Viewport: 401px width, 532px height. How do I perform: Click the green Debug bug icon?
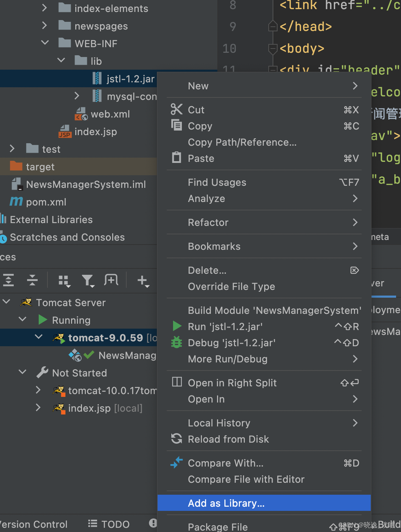tap(177, 342)
